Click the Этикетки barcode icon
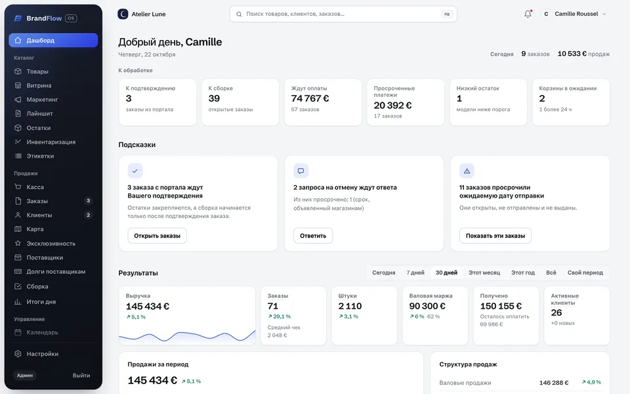The width and height of the screenshot is (630, 394). [18, 156]
